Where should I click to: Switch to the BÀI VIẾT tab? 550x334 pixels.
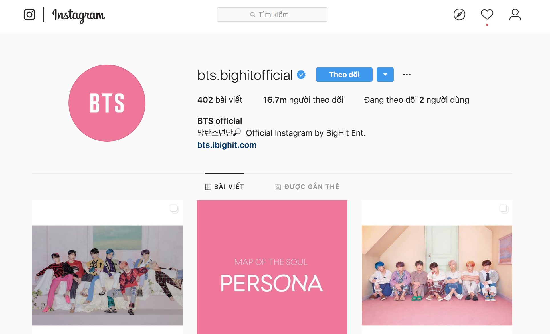click(x=225, y=187)
